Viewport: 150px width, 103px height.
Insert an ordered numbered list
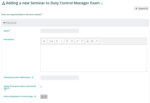[x=72, y=41]
